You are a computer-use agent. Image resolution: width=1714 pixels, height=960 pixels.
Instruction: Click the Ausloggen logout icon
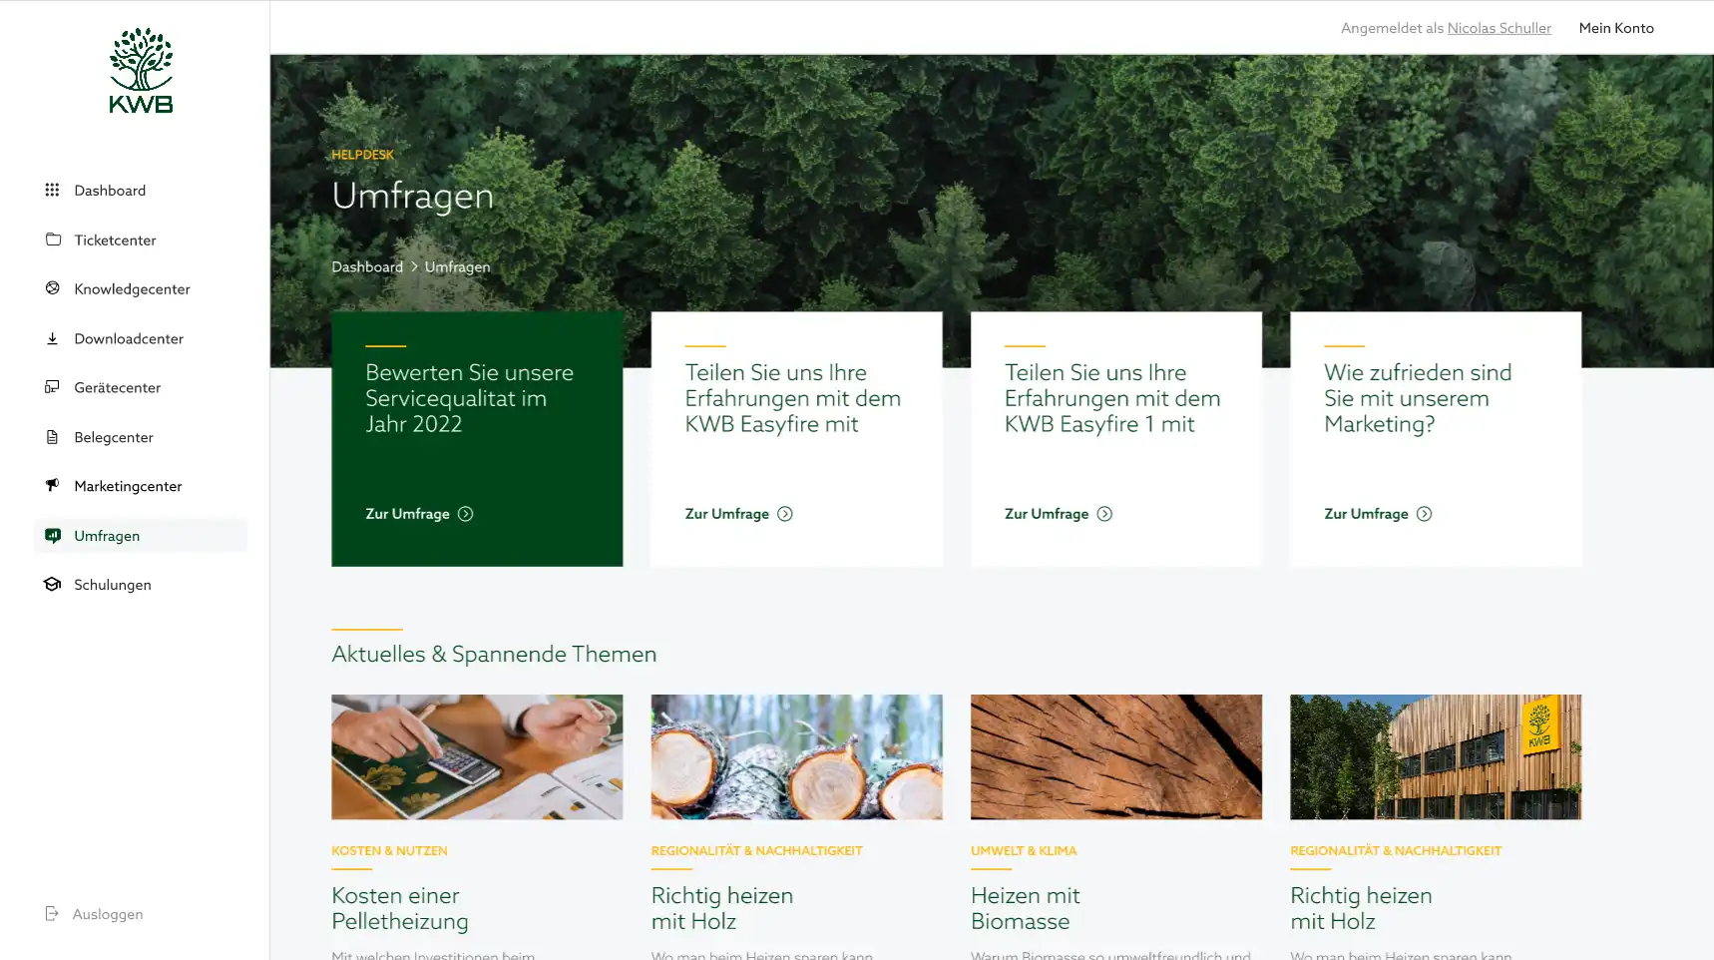(52, 914)
